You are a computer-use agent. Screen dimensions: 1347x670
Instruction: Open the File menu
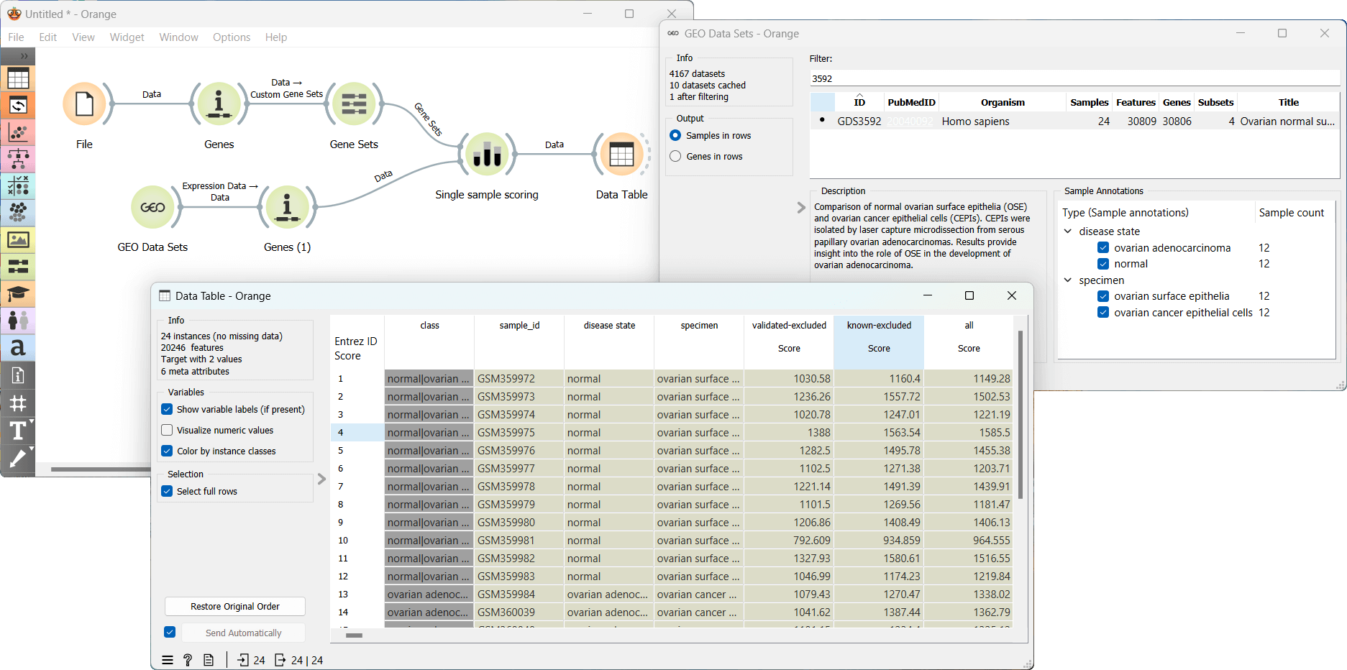[16, 37]
